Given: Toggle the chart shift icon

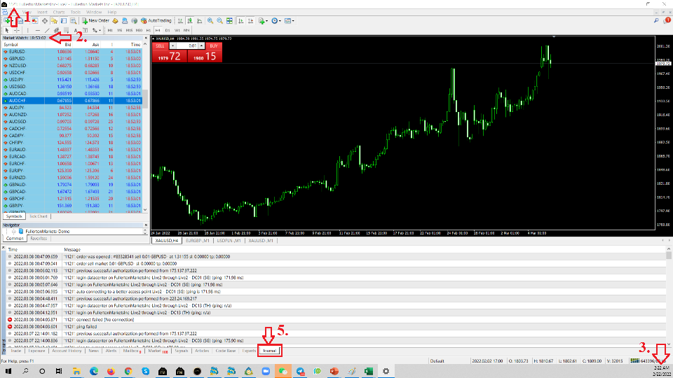Looking at the screenshot, I should click(x=251, y=20).
